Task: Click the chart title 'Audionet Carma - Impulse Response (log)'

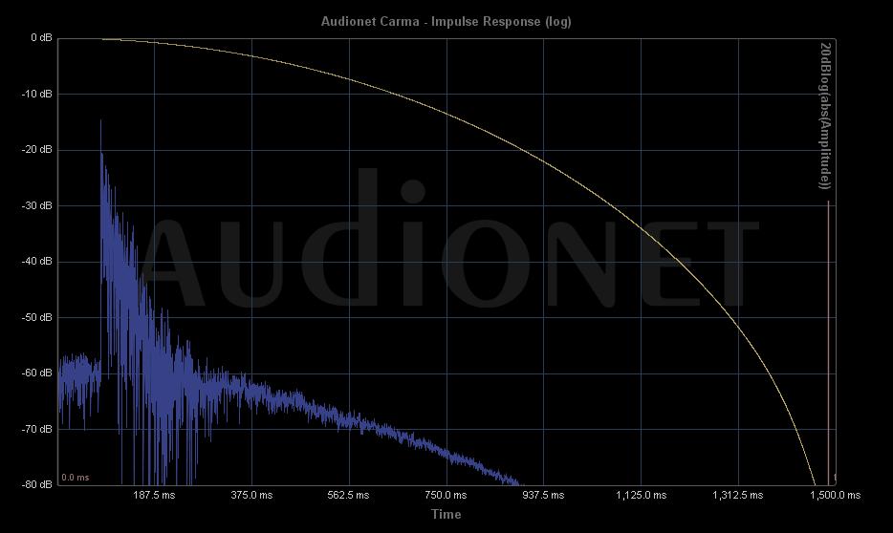Action: 446,21
